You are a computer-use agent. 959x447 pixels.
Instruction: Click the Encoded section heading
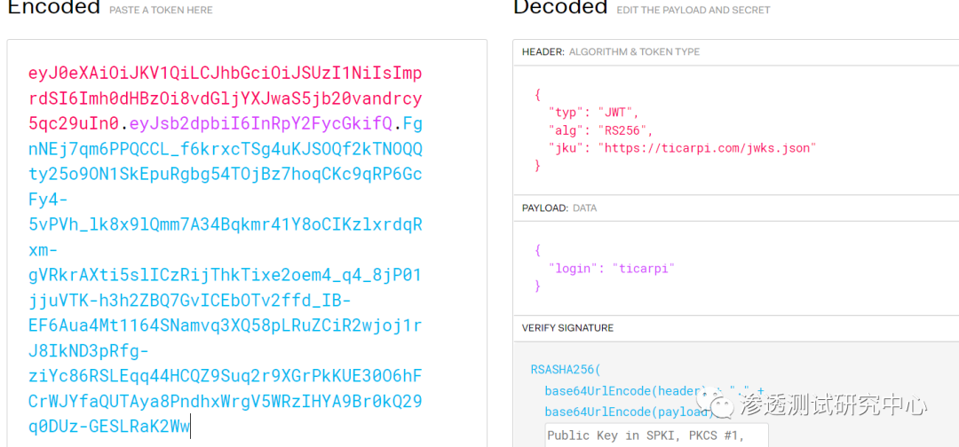(x=53, y=8)
